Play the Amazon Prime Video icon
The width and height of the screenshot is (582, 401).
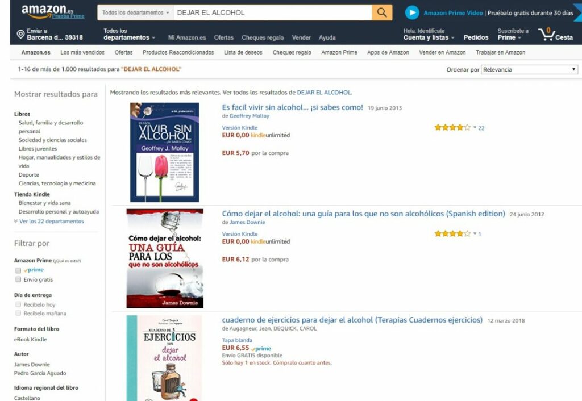point(412,12)
